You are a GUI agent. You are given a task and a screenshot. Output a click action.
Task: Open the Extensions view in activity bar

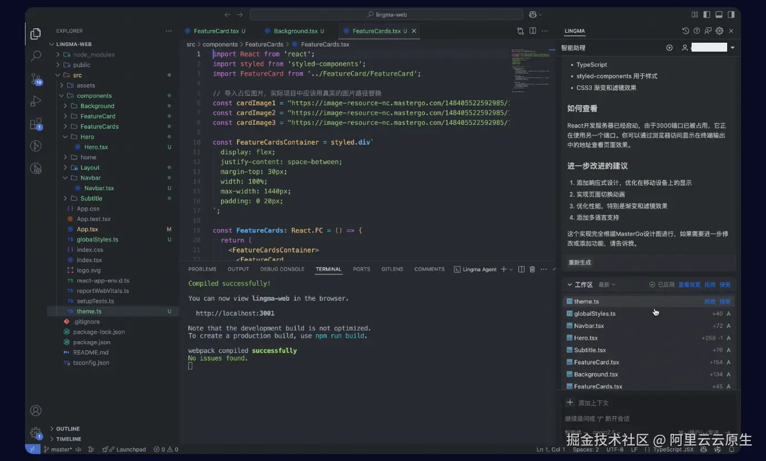(x=36, y=124)
